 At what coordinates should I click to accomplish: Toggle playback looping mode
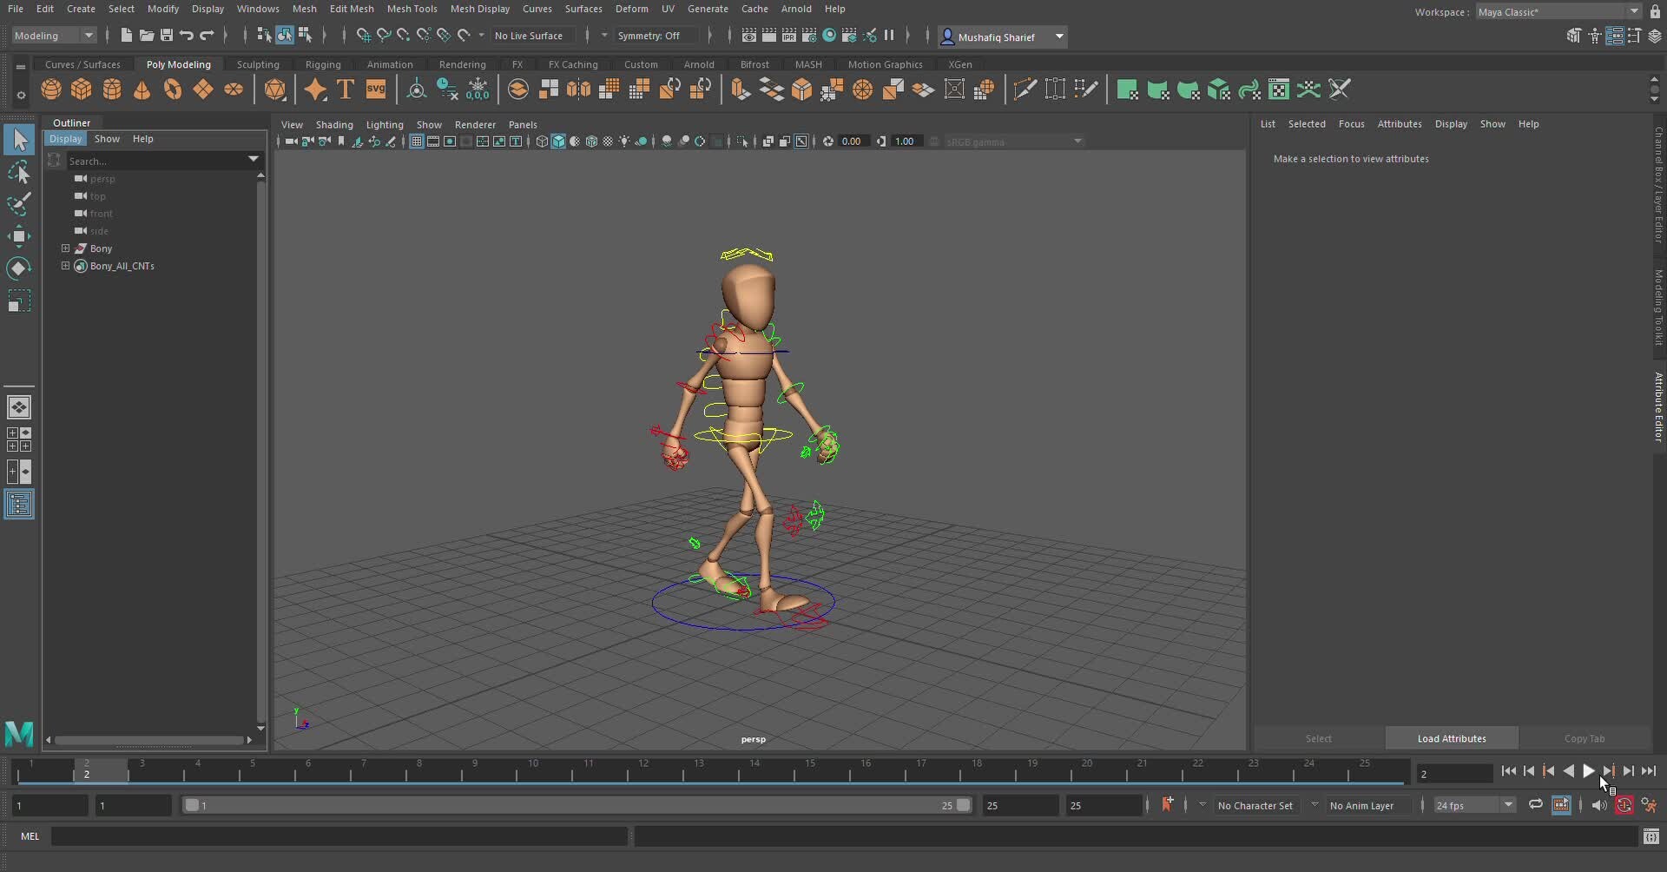point(1535,805)
